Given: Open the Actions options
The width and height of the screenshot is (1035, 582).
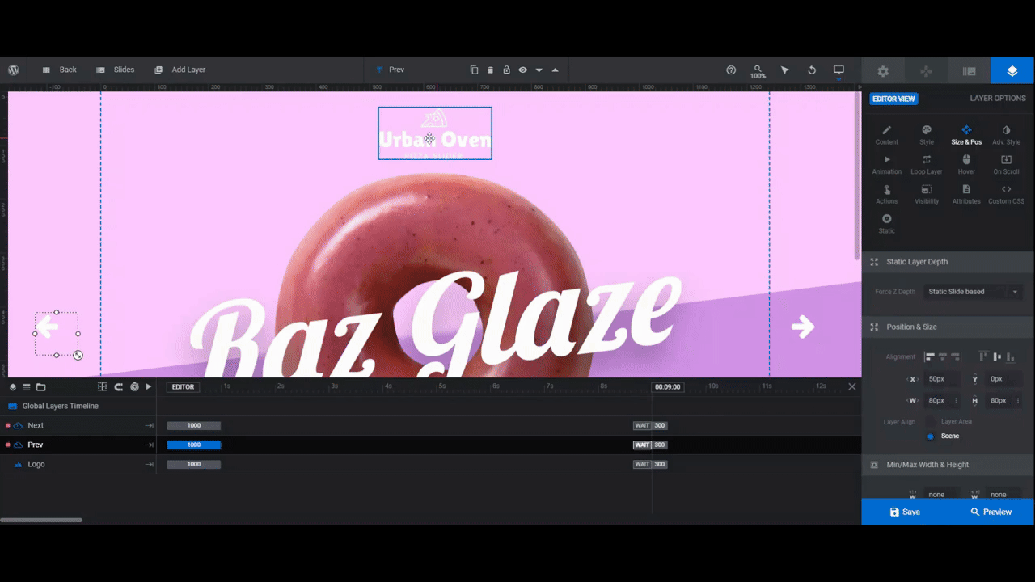Looking at the screenshot, I should tap(887, 195).
